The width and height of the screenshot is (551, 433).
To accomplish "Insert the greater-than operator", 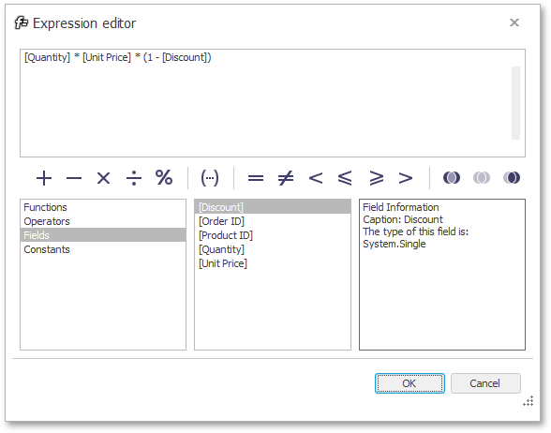I will (406, 178).
